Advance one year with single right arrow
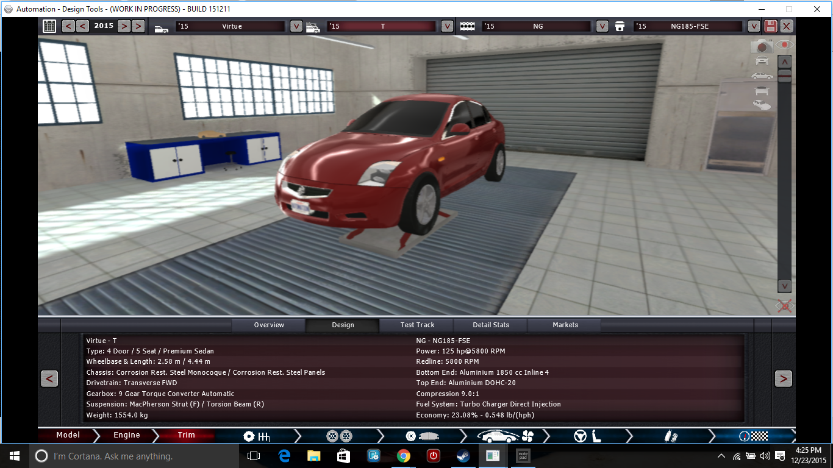This screenshot has width=833, height=468. (124, 26)
